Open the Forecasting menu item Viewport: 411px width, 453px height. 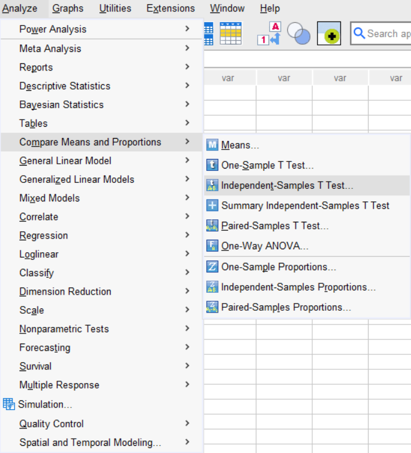(101, 347)
